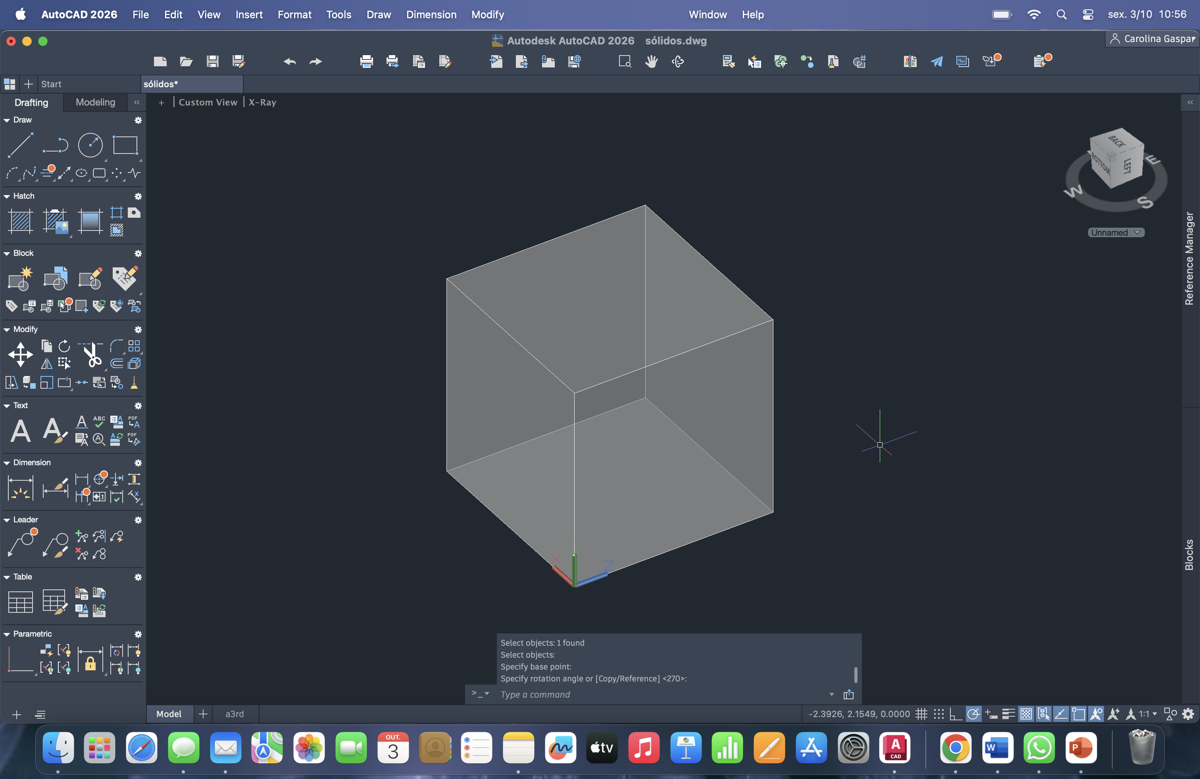Image resolution: width=1200 pixels, height=779 pixels.
Task: Click the Undo arrow in toolbar
Action: 289,61
